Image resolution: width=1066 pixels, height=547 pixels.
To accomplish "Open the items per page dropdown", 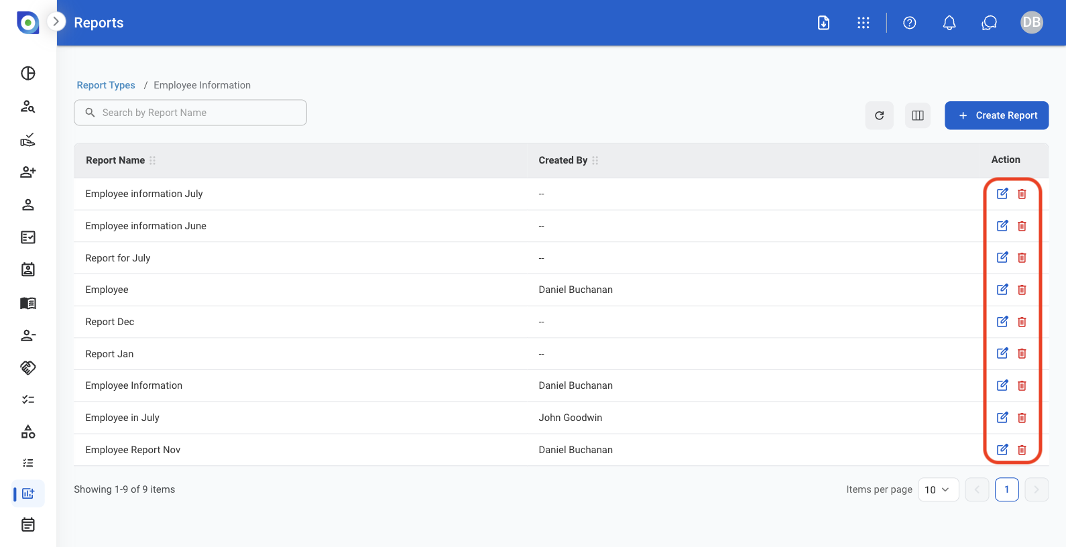I will [938, 489].
